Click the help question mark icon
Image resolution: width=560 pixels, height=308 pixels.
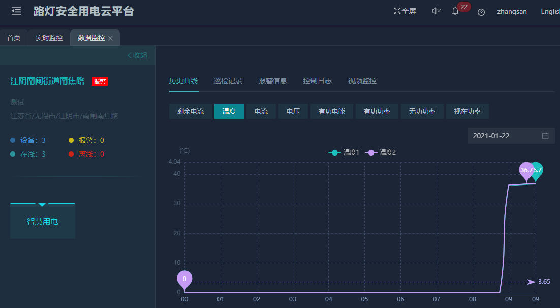tap(481, 12)
